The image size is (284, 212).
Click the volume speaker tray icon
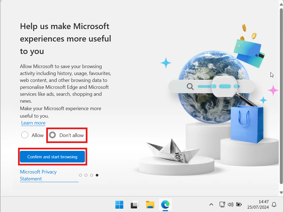click(231, 205)
